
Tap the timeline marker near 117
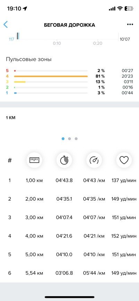tap(18, 36)
